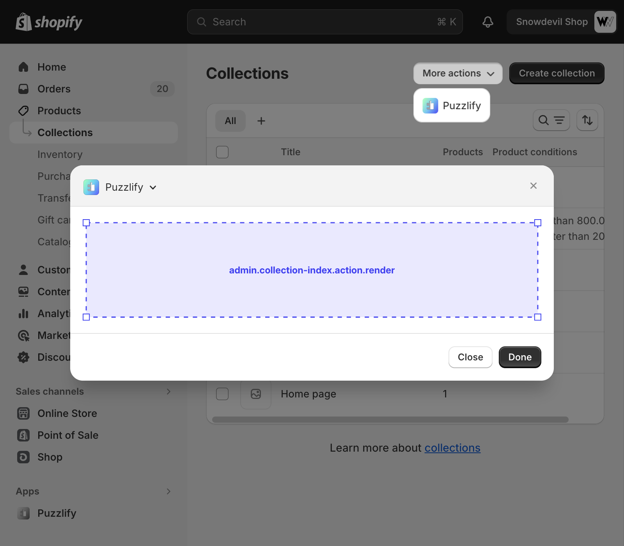Open Online Store sales channel
The image size is (624, 546).
pos(67,413)
